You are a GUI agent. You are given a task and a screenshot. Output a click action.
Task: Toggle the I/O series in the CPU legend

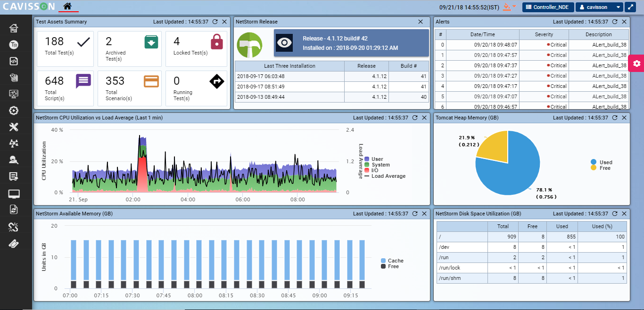(x=371, y=170)
